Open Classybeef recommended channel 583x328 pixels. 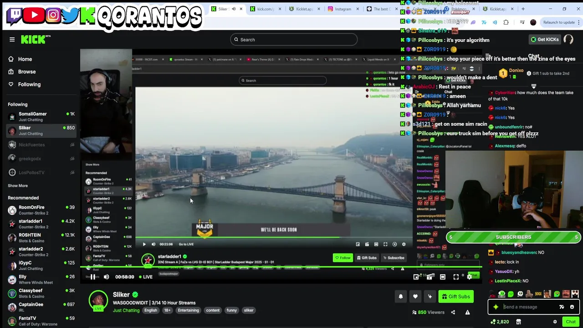coord(41,293)
